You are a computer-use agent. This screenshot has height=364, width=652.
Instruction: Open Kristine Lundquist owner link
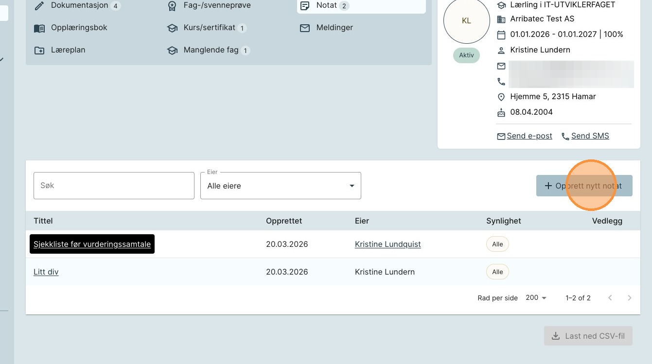(388, 244)
